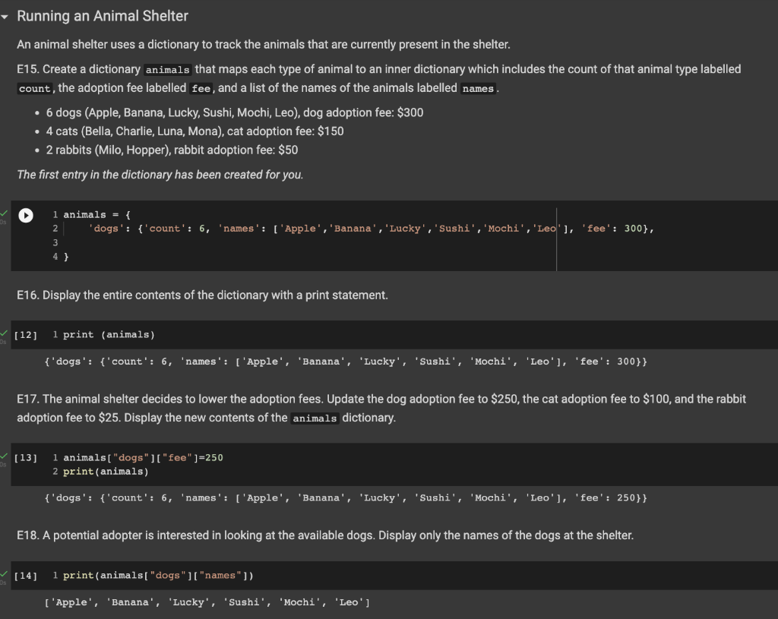Click cell execution counter [14]
The width and height of the screenshot is (778, 619).
coord(26,576)
